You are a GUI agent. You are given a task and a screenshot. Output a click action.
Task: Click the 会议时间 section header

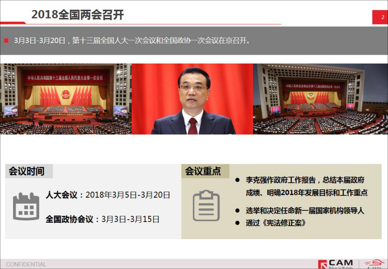click(x=27, y=171)
